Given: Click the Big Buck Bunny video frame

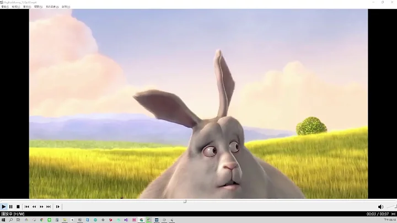Looking at the screenshot, I should [x=198, y=104].
